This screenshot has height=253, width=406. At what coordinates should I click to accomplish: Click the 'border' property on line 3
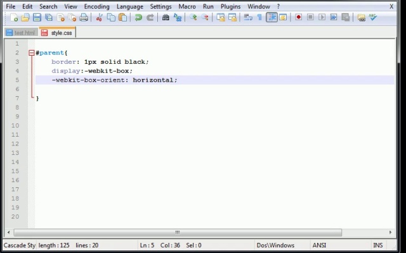[63, 62]
